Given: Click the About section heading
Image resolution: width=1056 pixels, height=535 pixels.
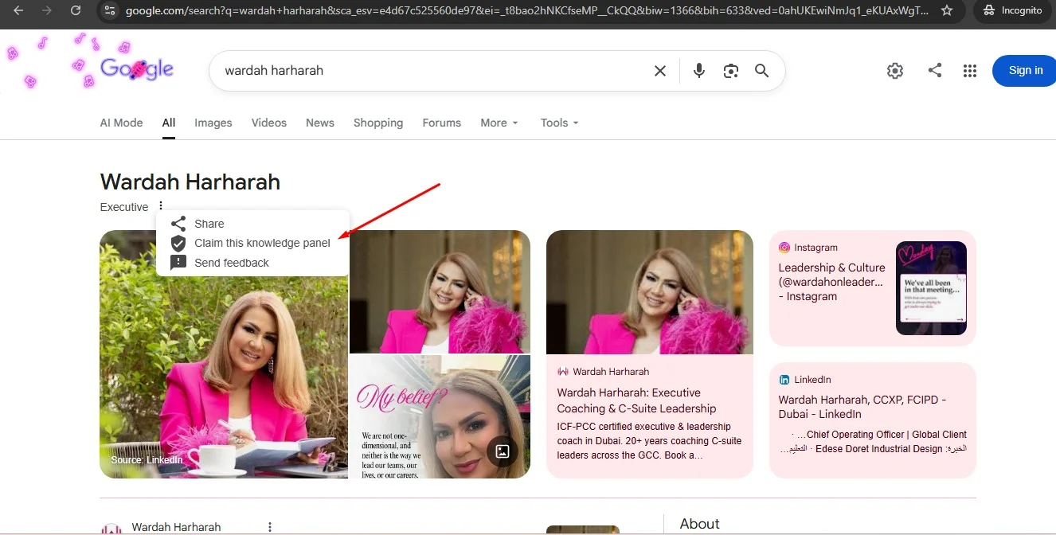Looking at the screenshot, I should [x=699, y=524].
